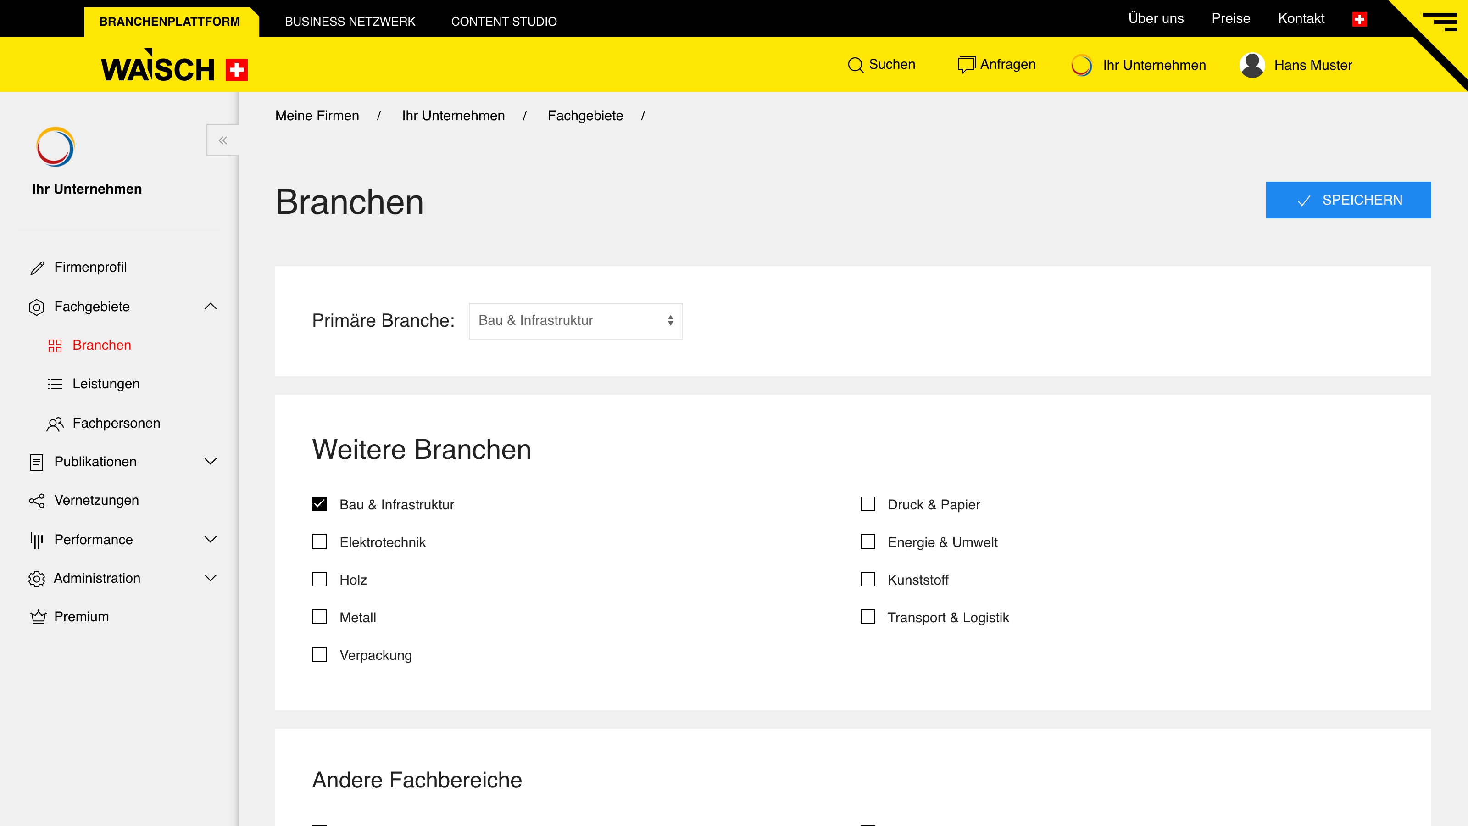Click the Weitere Branchen heading
The height and width of the screenshot is (826, 1468).
coord(421,450)
